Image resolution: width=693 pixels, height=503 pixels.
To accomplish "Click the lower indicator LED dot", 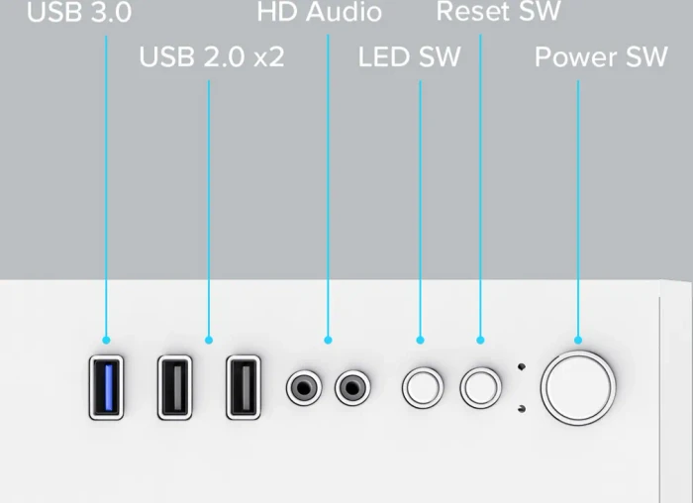I will pos(522,408).
